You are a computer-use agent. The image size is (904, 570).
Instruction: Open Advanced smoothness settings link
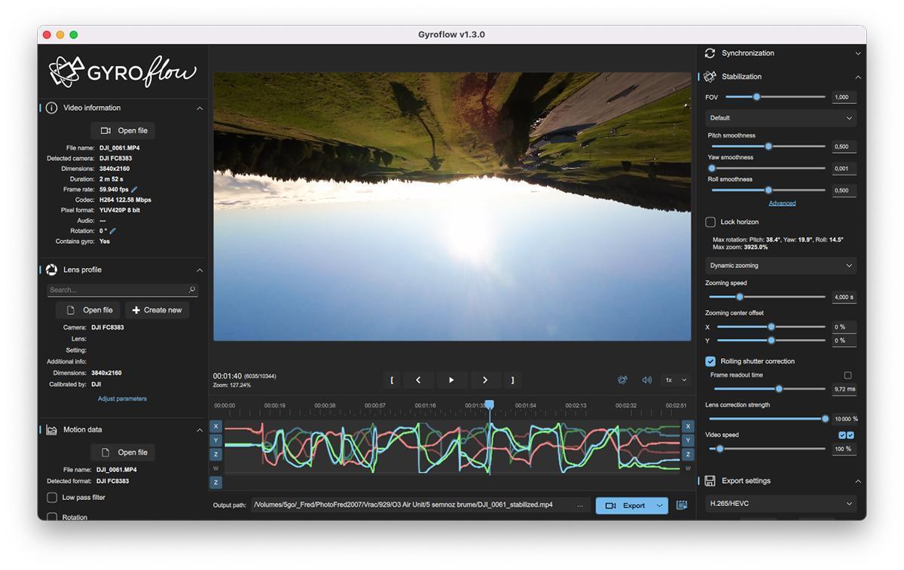[782, 203]
